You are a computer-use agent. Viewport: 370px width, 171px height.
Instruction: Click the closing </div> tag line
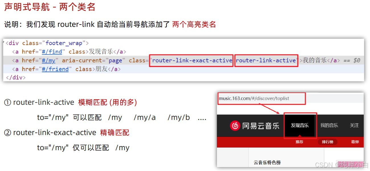click(x=15, y=77)
